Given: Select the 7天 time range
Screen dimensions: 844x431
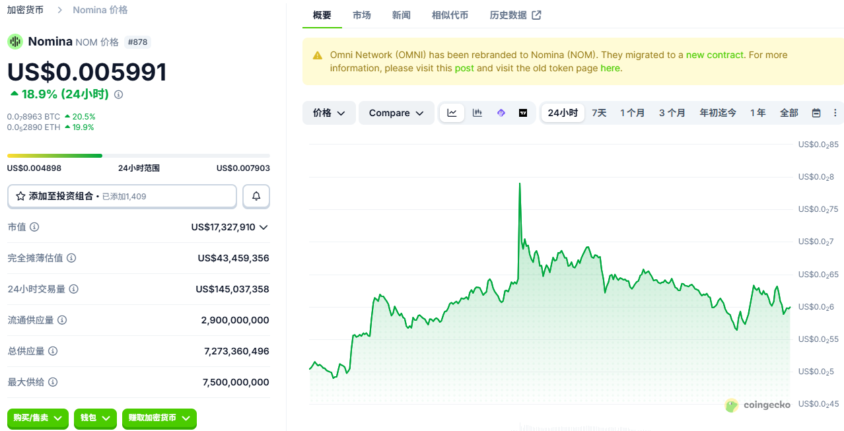Looking at the screenshot, I should pos(599,113).
